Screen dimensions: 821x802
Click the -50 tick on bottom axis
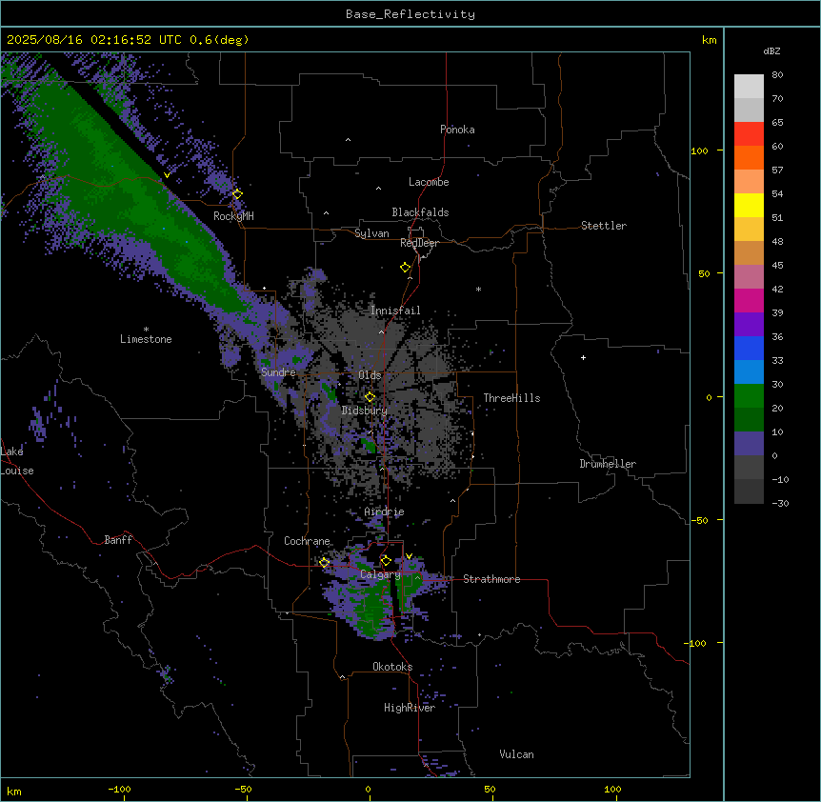tap(243, 789)
